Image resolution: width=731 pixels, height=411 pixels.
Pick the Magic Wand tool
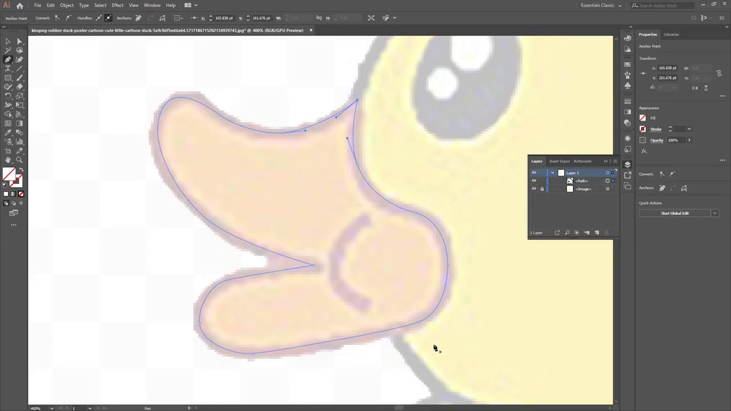8,50
